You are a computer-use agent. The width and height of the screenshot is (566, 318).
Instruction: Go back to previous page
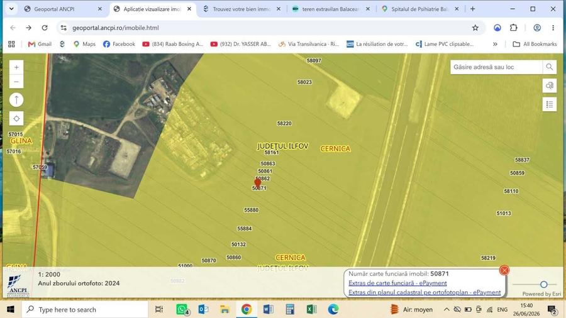13,28
